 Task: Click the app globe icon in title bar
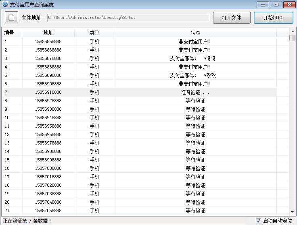[5, 4]
